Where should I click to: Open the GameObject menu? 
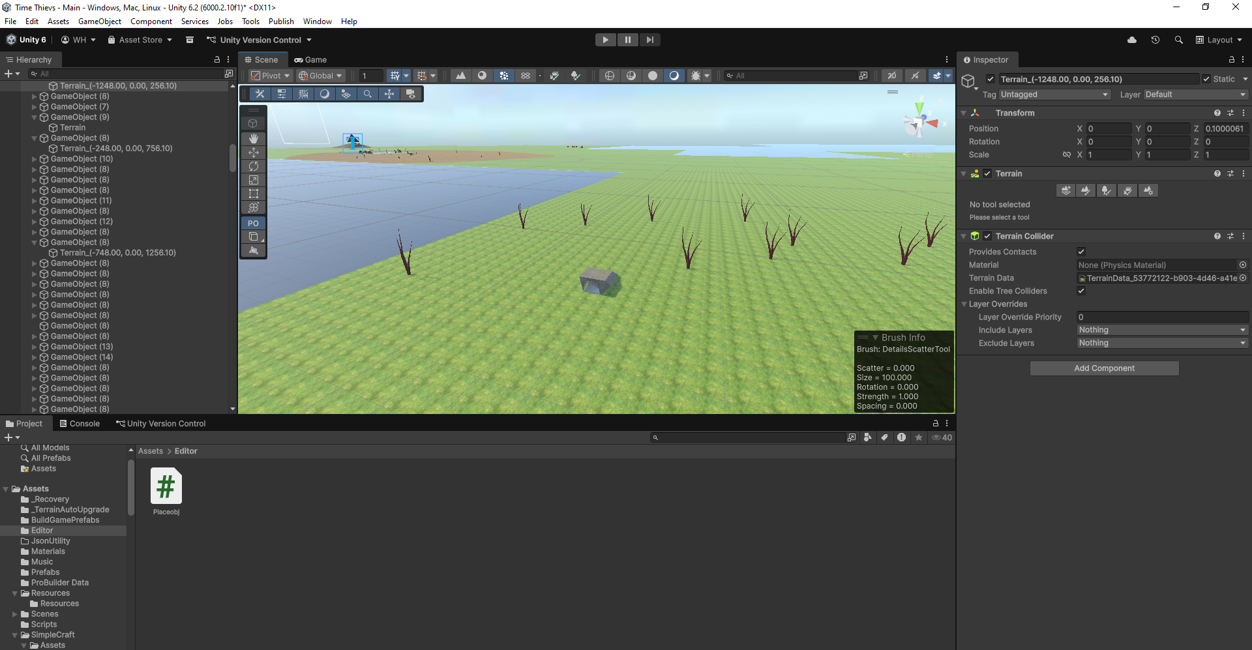click(100, 22)
